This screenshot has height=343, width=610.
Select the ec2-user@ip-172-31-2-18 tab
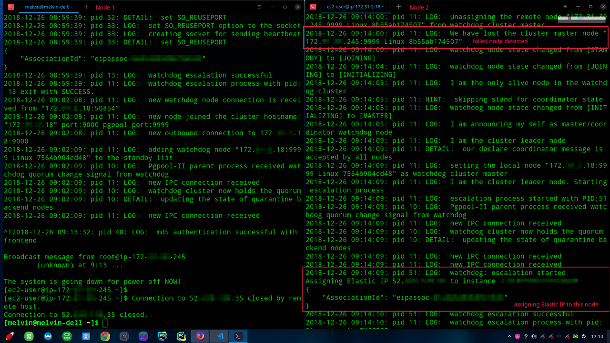(355, 7)
